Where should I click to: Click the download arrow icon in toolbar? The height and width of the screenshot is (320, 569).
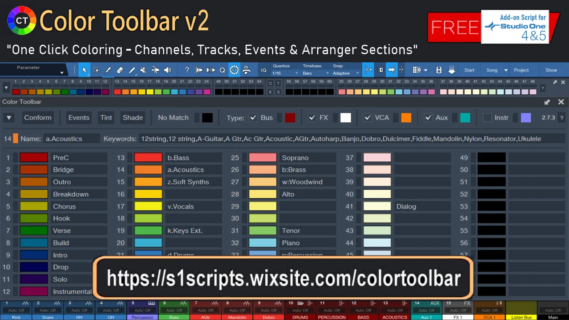452,70
